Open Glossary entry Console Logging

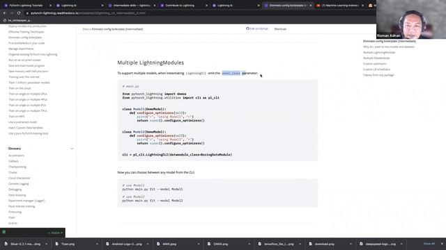coord(19,184)
